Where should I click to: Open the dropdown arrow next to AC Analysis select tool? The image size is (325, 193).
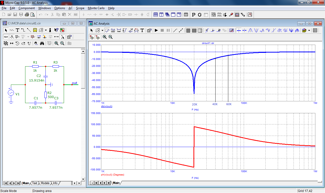click(x=102, y=30)
